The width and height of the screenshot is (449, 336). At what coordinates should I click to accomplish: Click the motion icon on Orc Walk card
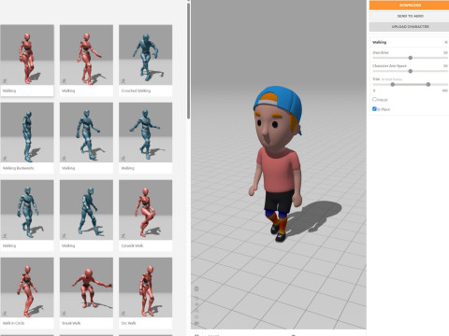coord(123,314)
